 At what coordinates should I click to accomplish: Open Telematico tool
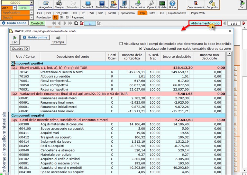(73, 5)
